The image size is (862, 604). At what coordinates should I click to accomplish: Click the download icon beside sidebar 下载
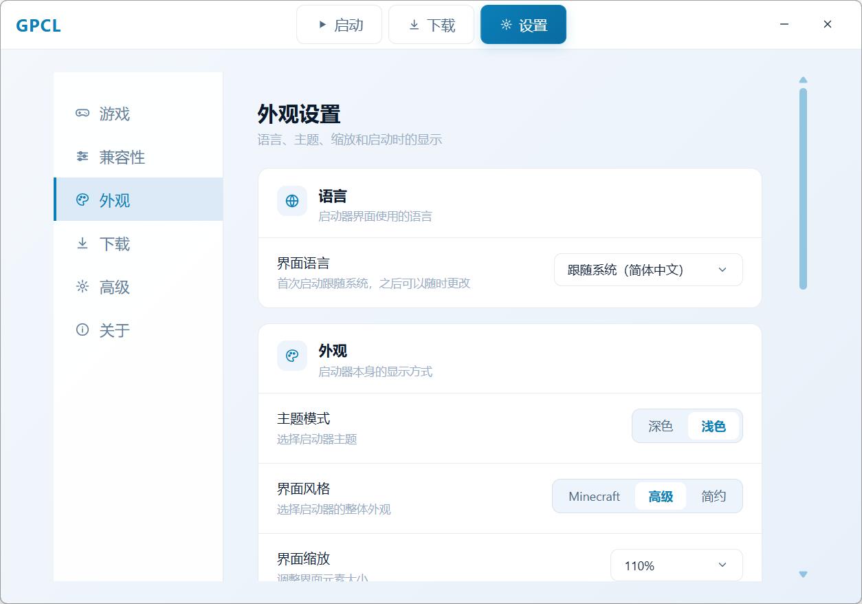pyautogui.click(x=82, y=244)
